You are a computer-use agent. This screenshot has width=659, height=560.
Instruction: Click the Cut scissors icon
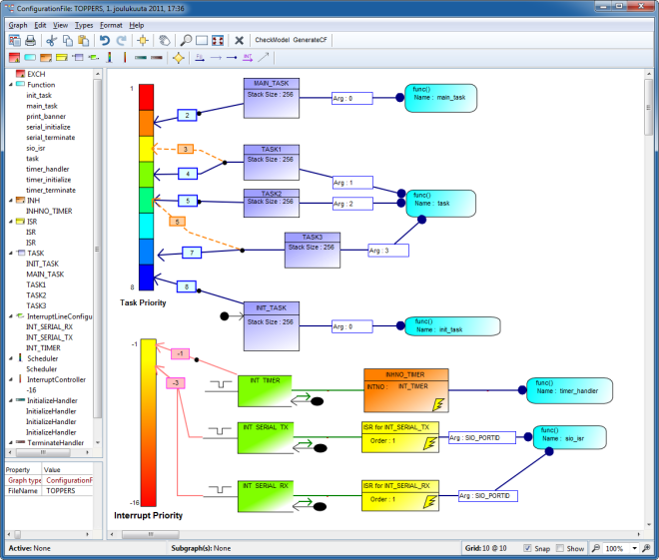50,40
